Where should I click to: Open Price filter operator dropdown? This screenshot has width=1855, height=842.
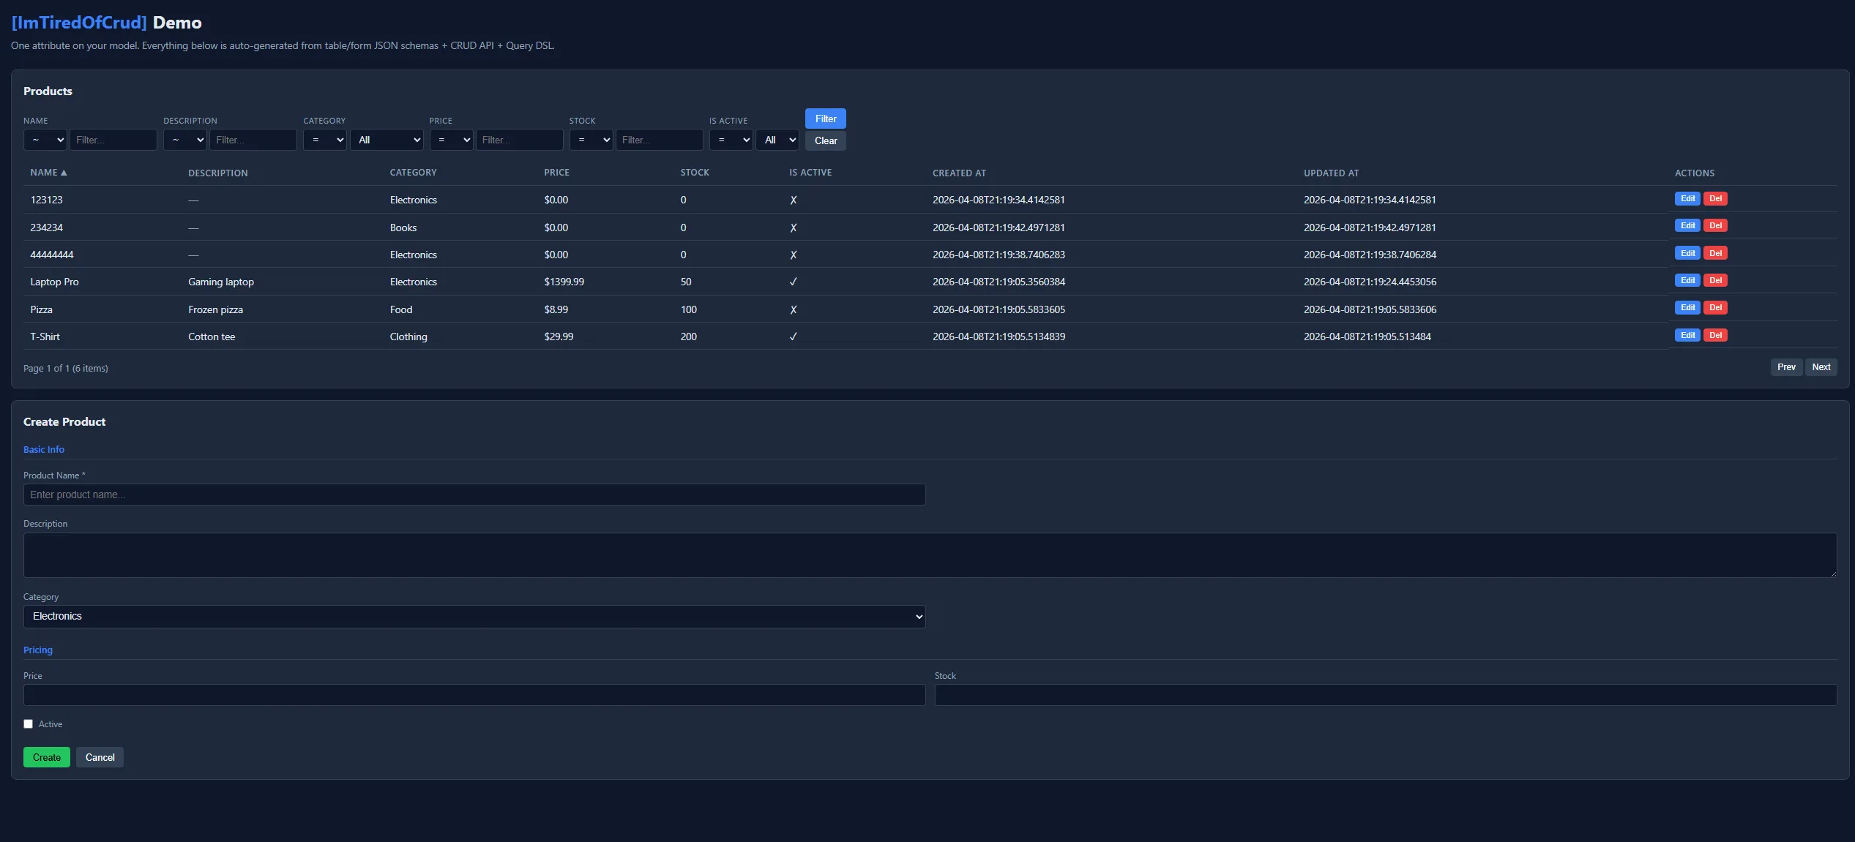click(x=451, y=140)
